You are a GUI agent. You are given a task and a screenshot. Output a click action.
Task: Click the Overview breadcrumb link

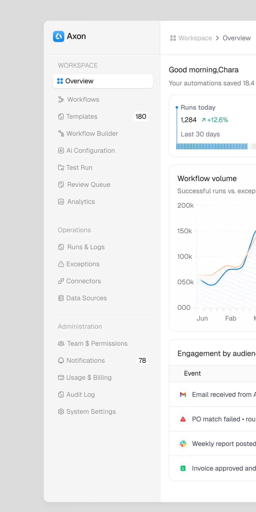(236, 38)
